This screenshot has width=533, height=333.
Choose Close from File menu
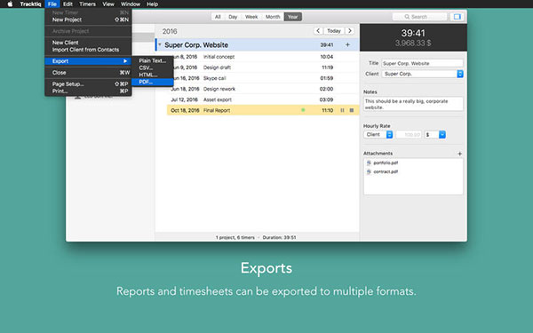88,73
